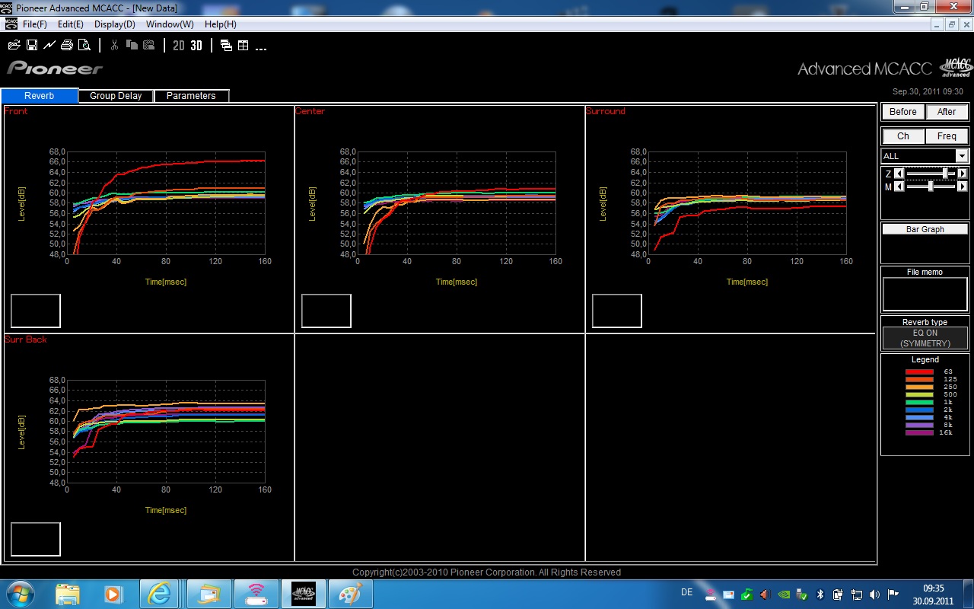This screenshot has height=609, width=974.
Task: Click the cascade windows toolbar icon
Action: pyautogui.click(x=226, y=46)
